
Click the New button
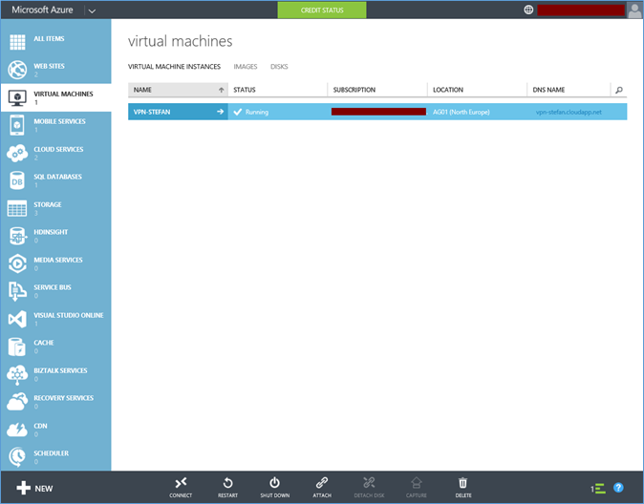[35, 488]
